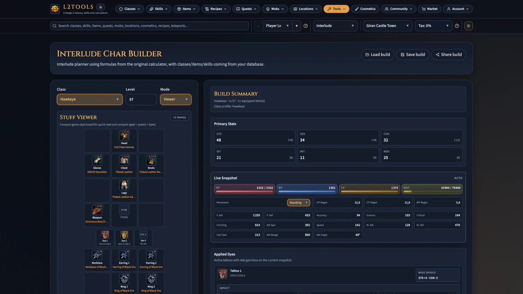
Task: Click the help icon next to Player Lv
Action: [x=305, y=26]
